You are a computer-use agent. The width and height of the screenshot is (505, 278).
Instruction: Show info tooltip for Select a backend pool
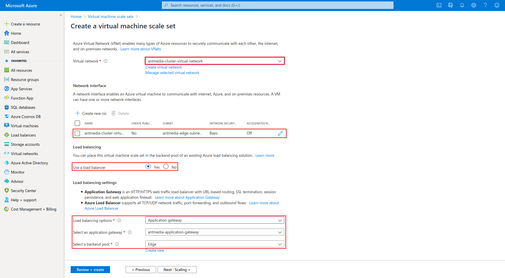(117, 244)
